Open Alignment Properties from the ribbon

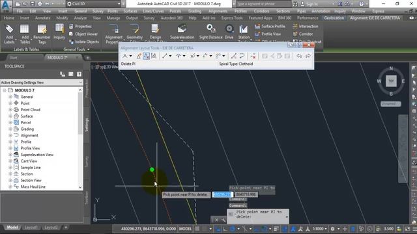[114, 34]
